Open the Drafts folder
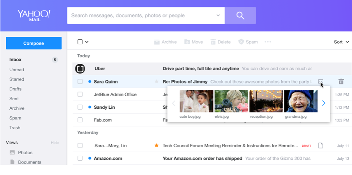 coord(16,89)
